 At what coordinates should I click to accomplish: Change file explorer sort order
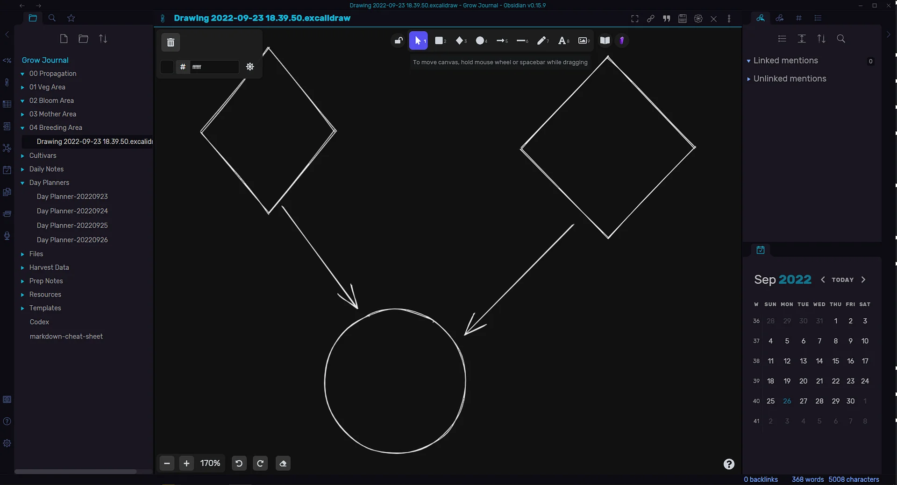[x=103, y=39]
